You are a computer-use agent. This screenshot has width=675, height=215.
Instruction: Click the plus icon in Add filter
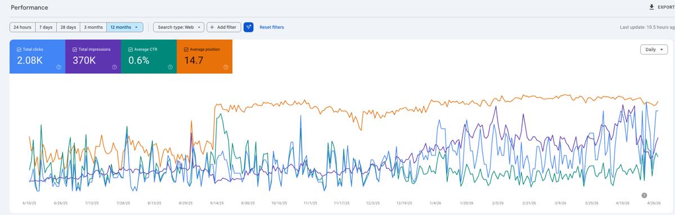tap(212, 27)
